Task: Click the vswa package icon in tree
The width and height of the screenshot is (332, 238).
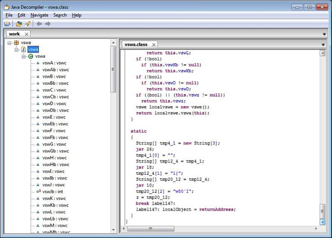Action: tap(16, 43)
